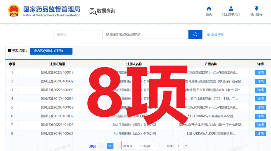Open 详情 for row 1

[x=260, y=73]
